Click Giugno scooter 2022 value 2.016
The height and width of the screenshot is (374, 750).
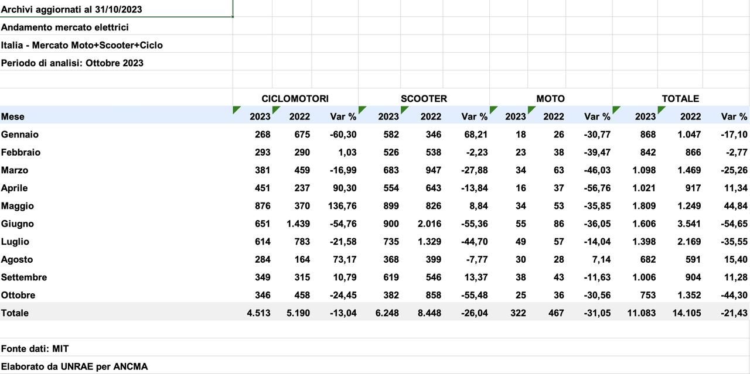click(429, 224)
